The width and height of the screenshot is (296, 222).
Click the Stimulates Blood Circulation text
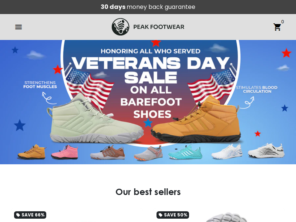pos(257,90)
